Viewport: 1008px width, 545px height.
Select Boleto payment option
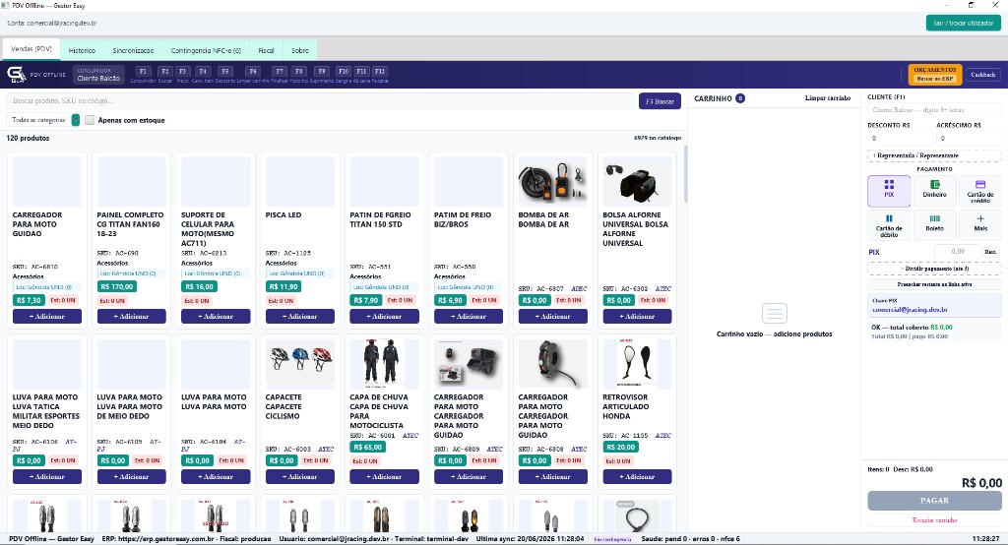(935, 225)
